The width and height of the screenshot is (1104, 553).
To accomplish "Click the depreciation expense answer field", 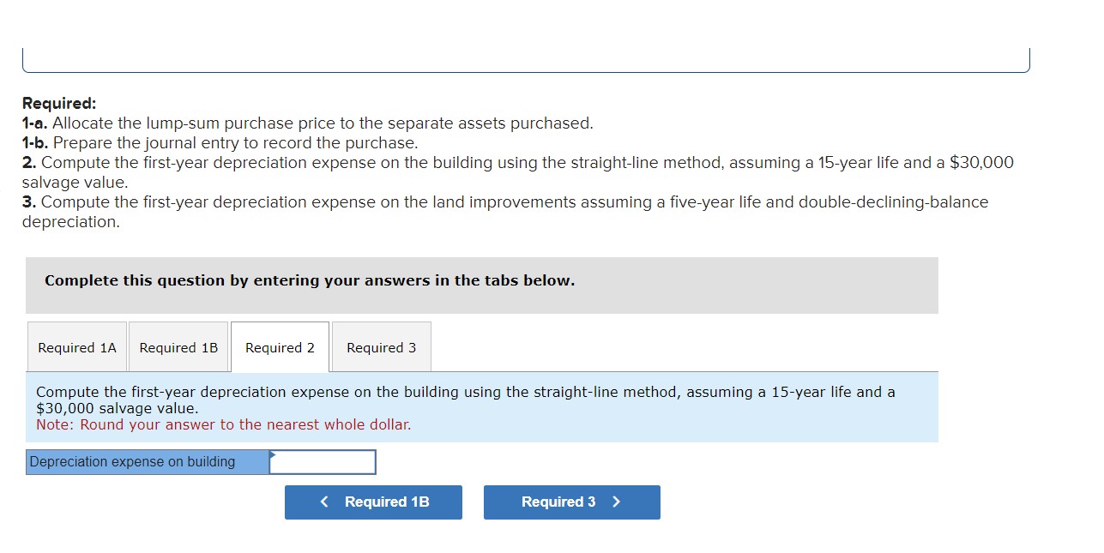I will 323,462.
